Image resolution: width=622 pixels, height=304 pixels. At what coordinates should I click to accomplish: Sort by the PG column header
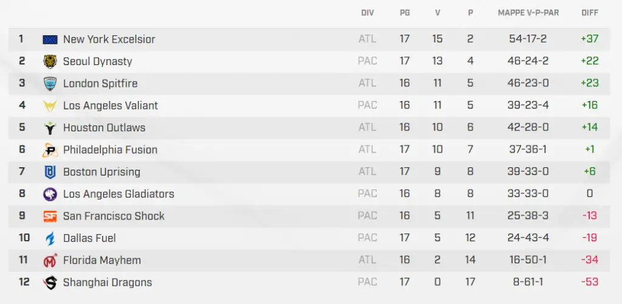pyautogui.click(x=405, y=13)
